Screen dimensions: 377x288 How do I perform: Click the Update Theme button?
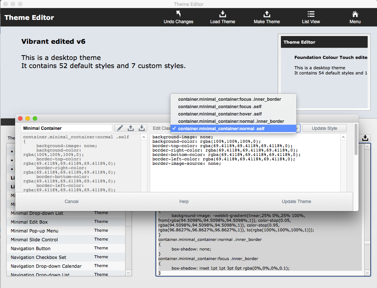(296, 202)
